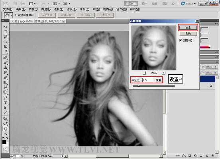Click the Radius slider handle

pyautogui.click(x=138, y=85)
